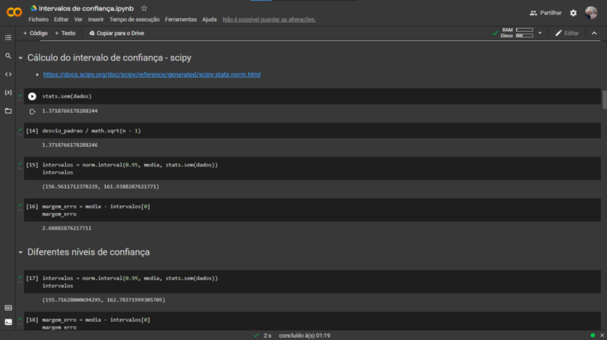
Task: Clear output of the stats.sem cell
Action: (33, 111)
